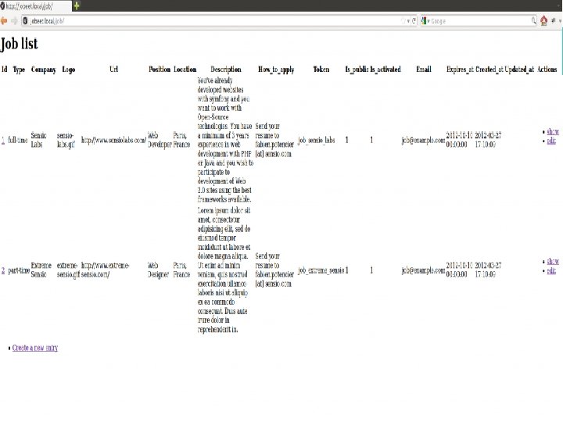Viewport: 563px width, 422px height.
Task: Click the part-time type cell
Action: pos(19,270)
